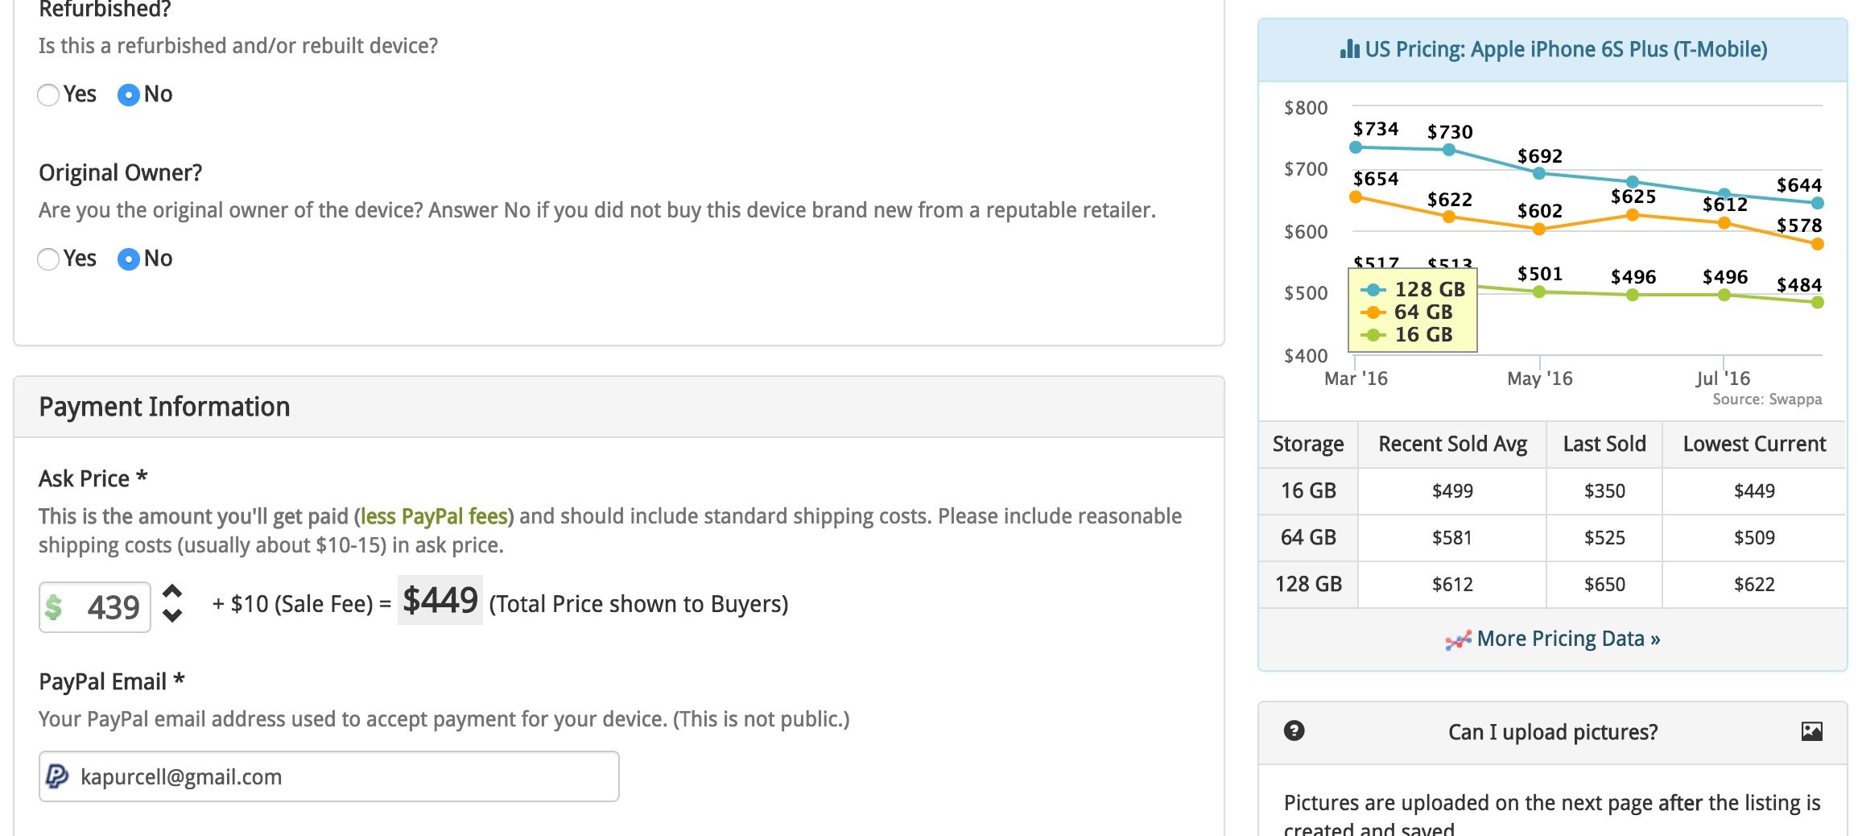Screen dimensions: 1858x836
Task: Select No for the Original Owner question
Action: click(129, 259)
